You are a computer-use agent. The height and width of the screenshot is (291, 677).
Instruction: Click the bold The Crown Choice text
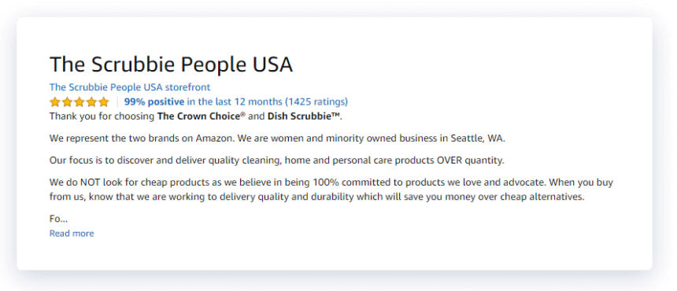click(198, 116)
